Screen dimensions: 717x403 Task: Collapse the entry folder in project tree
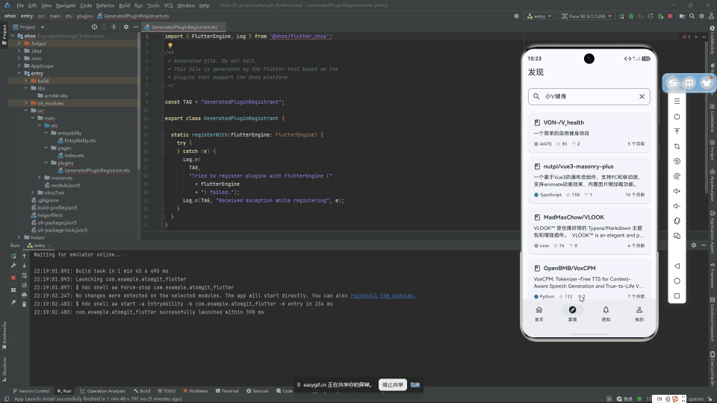pyautogui.click(x=19, y=73)
